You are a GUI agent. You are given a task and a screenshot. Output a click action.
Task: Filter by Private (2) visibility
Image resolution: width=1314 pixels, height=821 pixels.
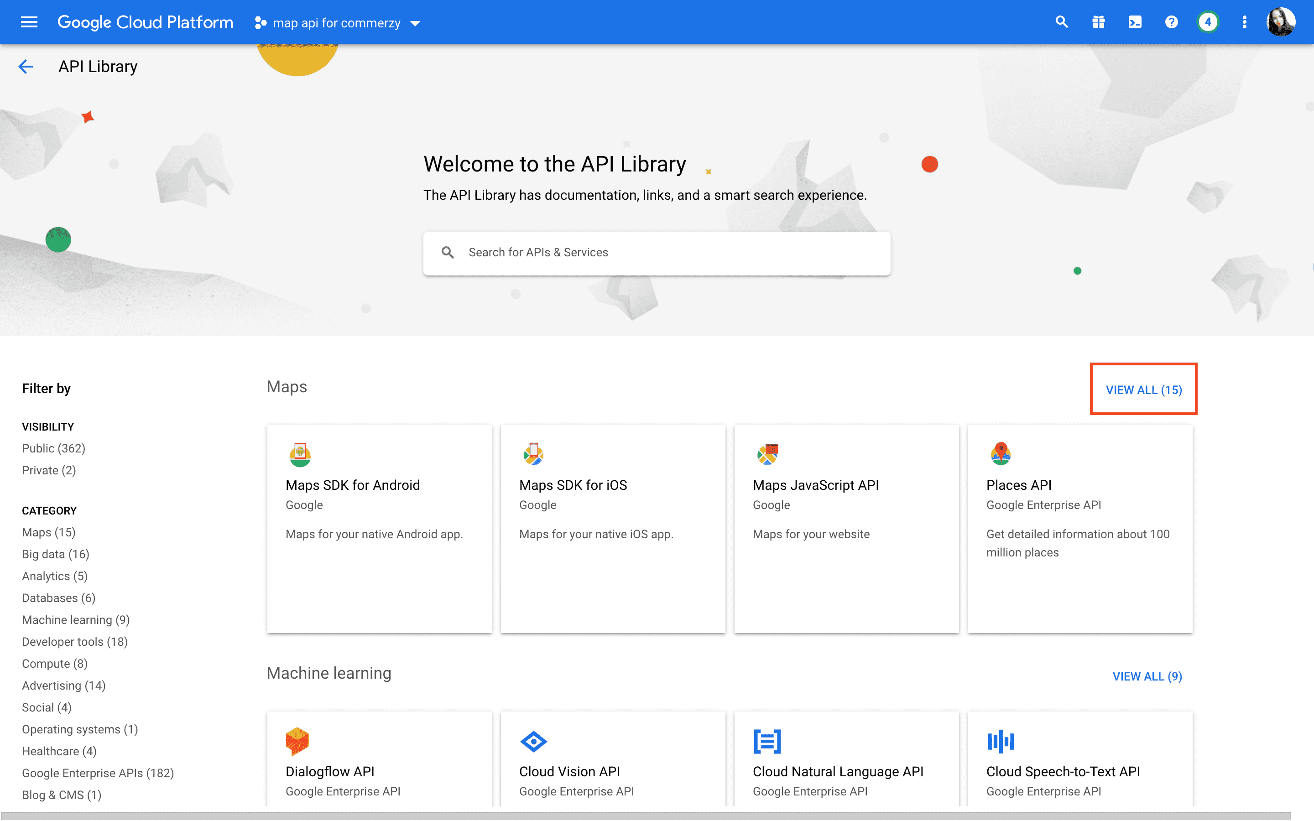coord(49,470)
